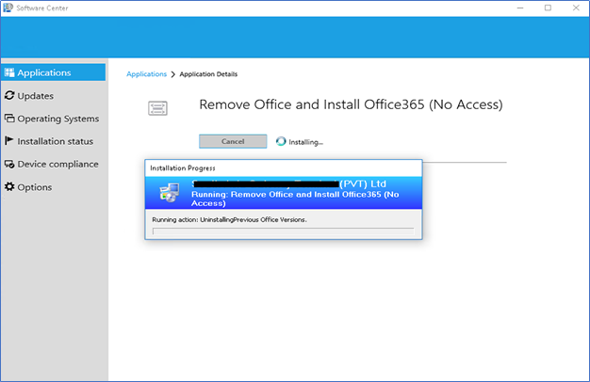Follow the Applications breadcrumb link

(146, 74)
